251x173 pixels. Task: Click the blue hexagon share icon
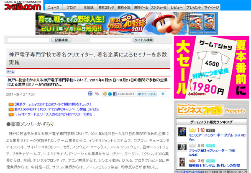[110, 94]
